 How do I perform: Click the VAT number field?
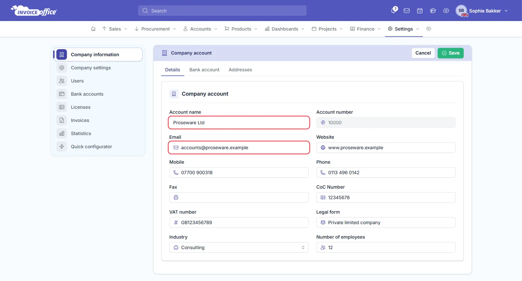click(239, 222)
